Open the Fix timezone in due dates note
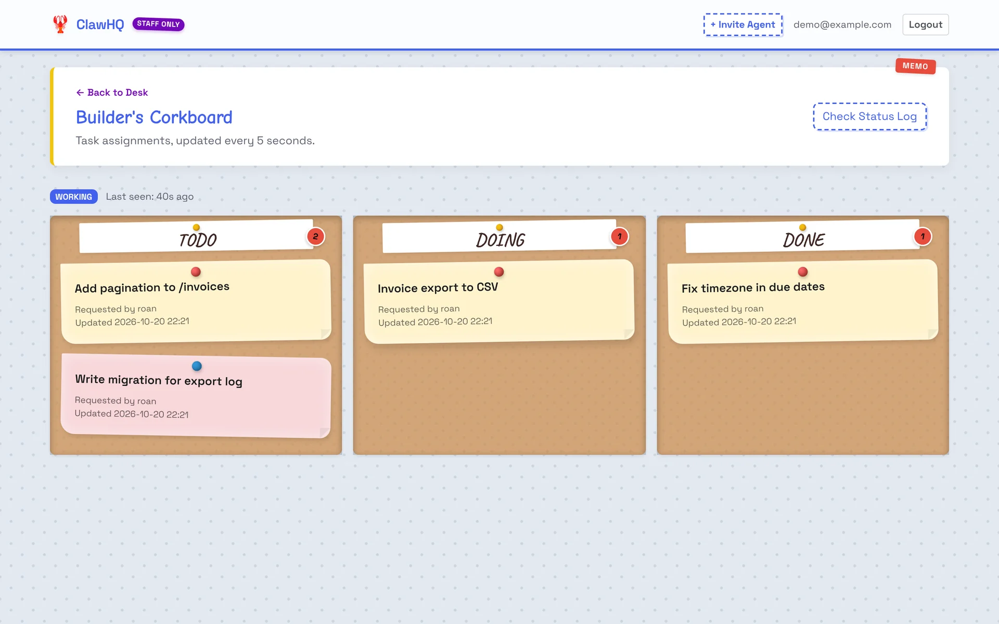 803,302
